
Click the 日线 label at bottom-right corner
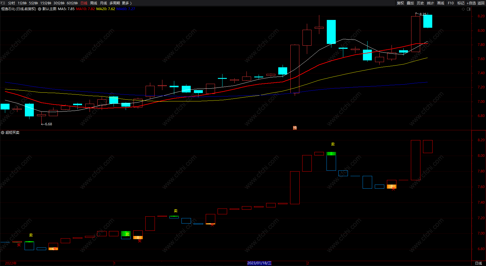[479, 263]
